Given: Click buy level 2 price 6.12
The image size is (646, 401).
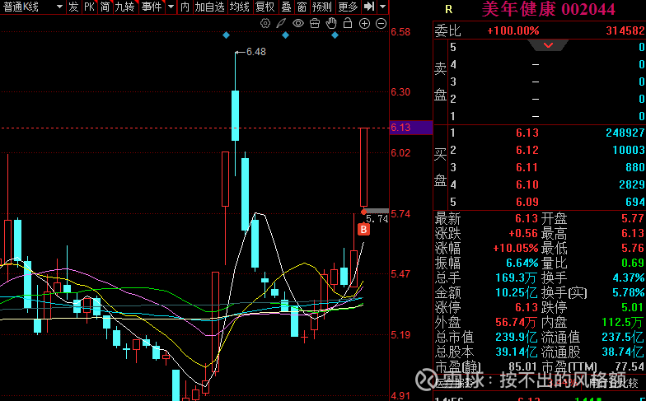Looking at the screenshot, I should [527, 150].
